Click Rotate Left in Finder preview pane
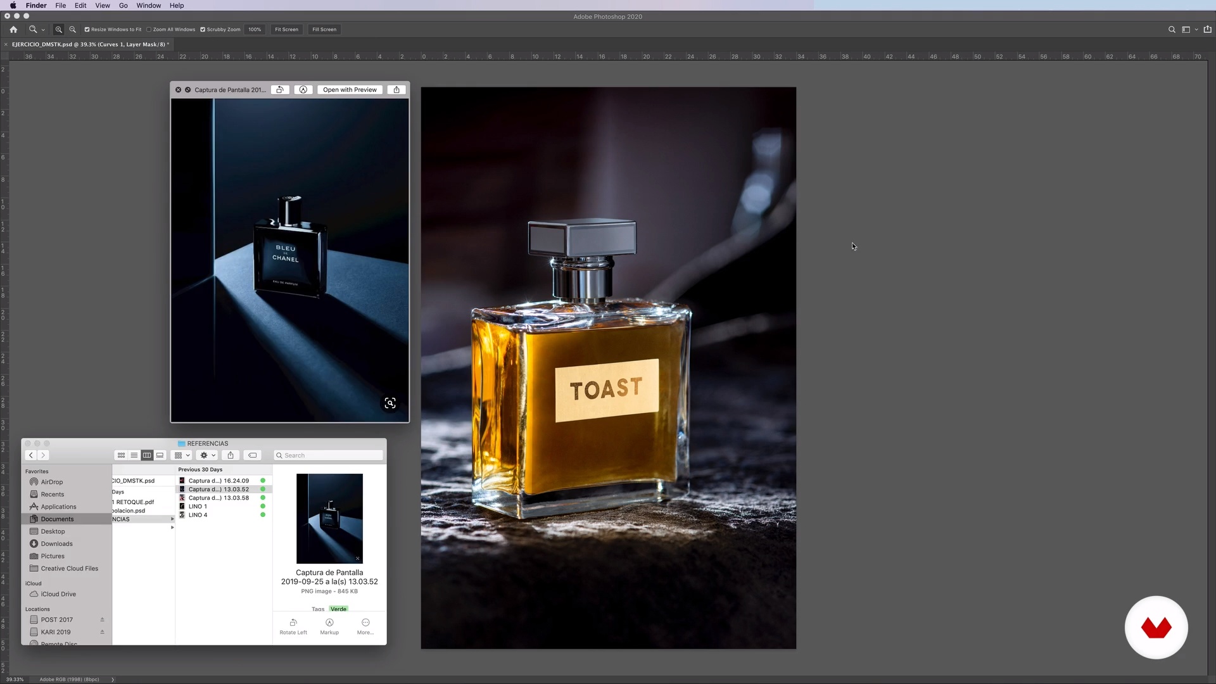This screenshot has width=1216, height=684. click(293, 627)
